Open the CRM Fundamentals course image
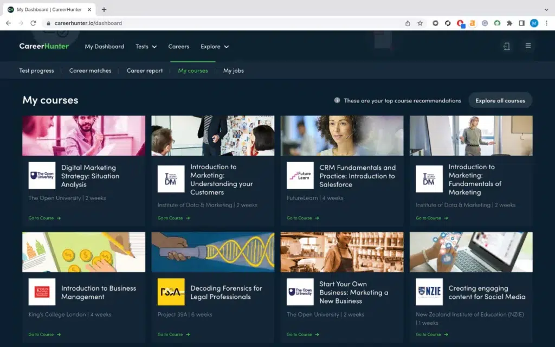Image resolution: width=555 pixels, height=347 pixels. (342, 136)
